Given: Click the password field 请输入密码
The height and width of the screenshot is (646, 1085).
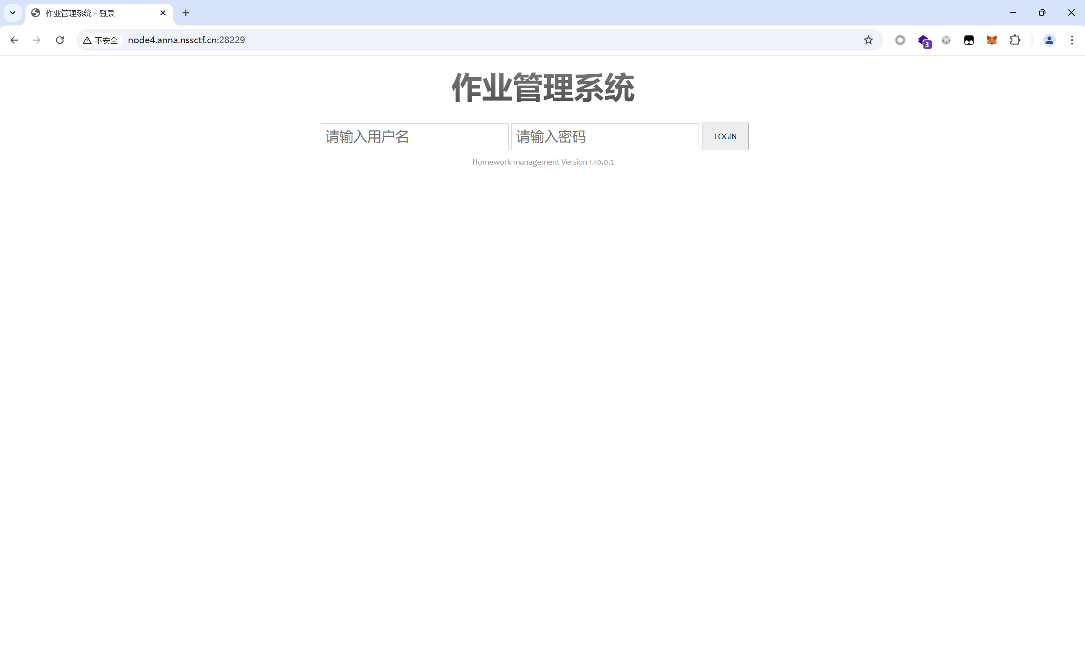Looking at the screenshot, I should pyautogui.click(x=605, y=137).
